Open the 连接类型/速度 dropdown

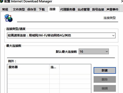pyautogui.click(x=61, y=35)
